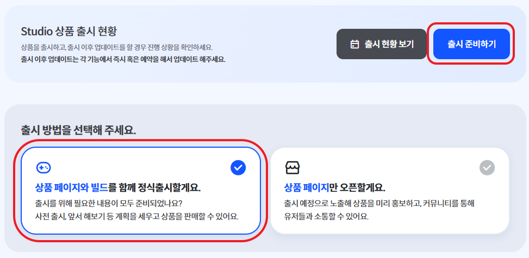Click the text 출시를 위해 필요한 내용이 모두 준비되었나요?
Screen dimensions: 529x258
109,204
